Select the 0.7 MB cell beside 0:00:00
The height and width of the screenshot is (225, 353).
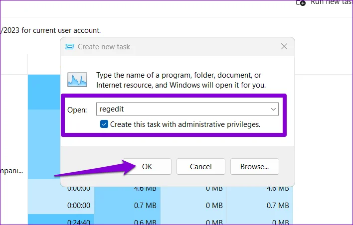pyautogui.click(x=145, y=206)
